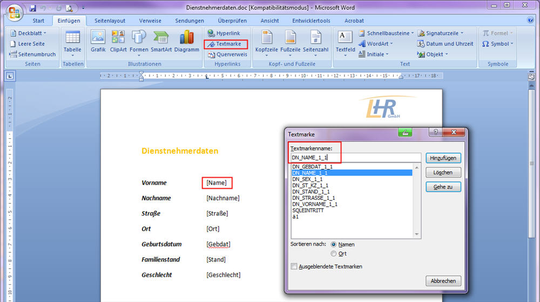
Task: Customize quick access toolbar dropdown arrow
Action: point(83,8)
